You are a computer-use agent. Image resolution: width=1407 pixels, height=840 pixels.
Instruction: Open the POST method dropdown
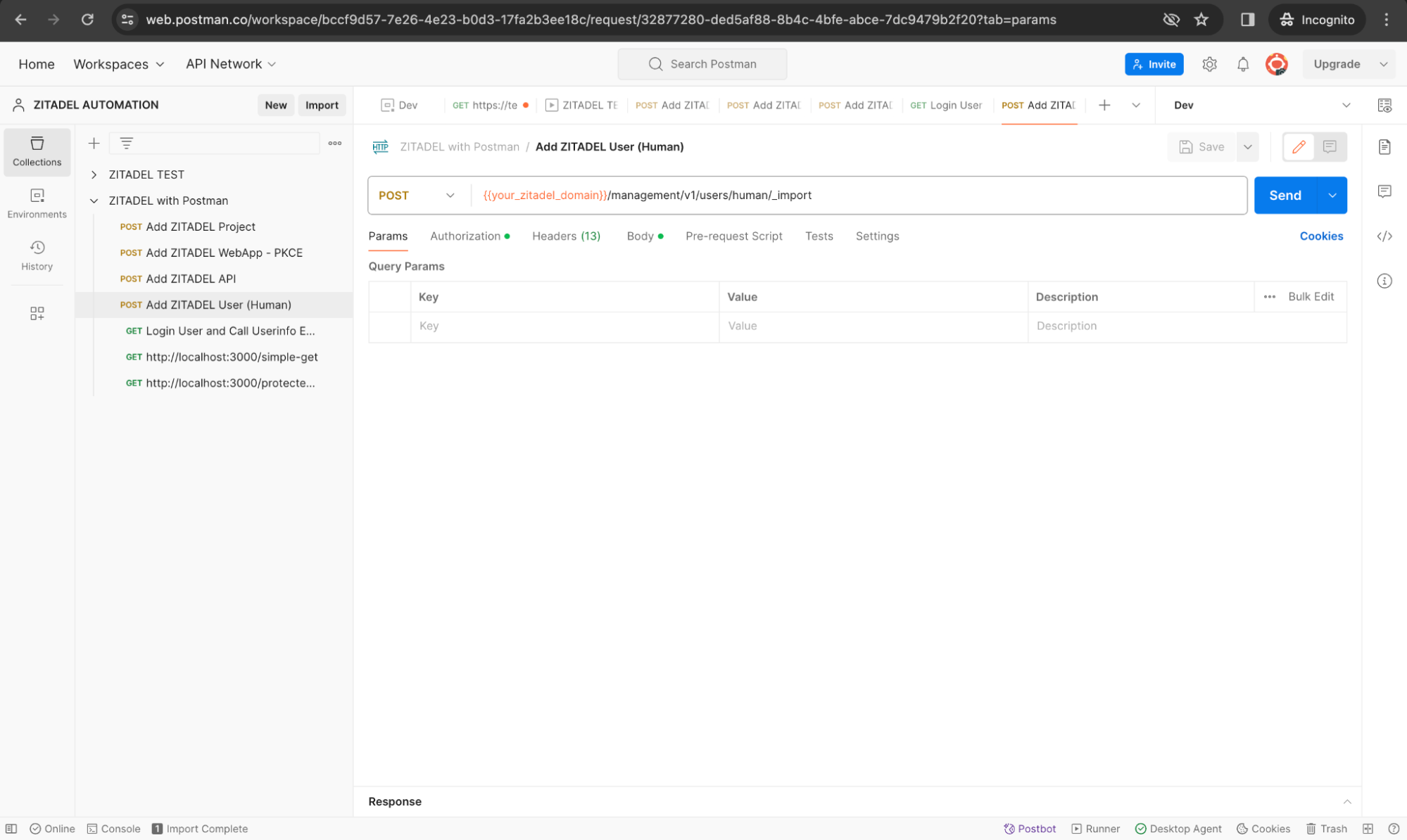click(x=417, y=196)
